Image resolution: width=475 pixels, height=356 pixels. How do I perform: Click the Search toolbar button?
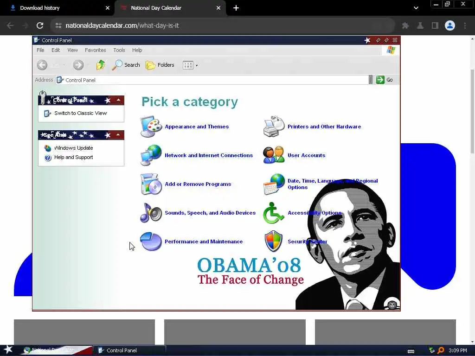coord(126,65)
